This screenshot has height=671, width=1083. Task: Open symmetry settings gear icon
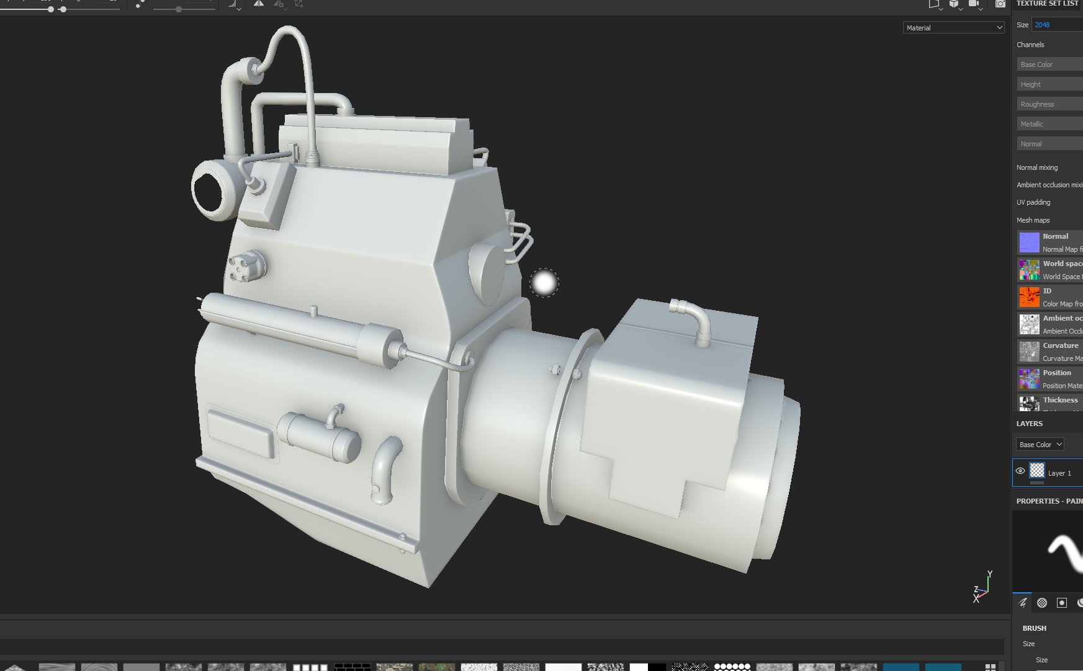pos(279,4)
